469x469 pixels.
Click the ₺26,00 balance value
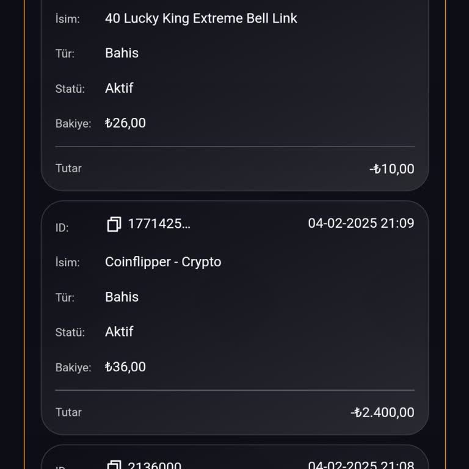[x=125, y=123]
